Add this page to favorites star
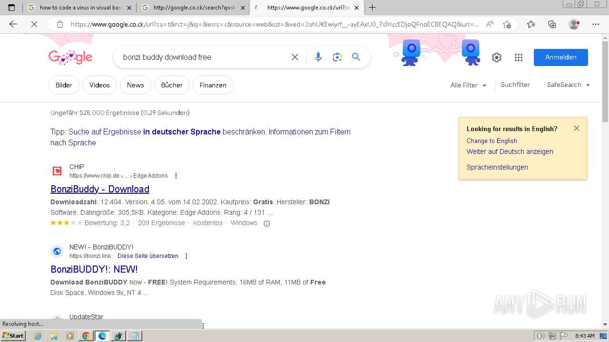Viewport: 609px width, 342px height. coord(507,24)
